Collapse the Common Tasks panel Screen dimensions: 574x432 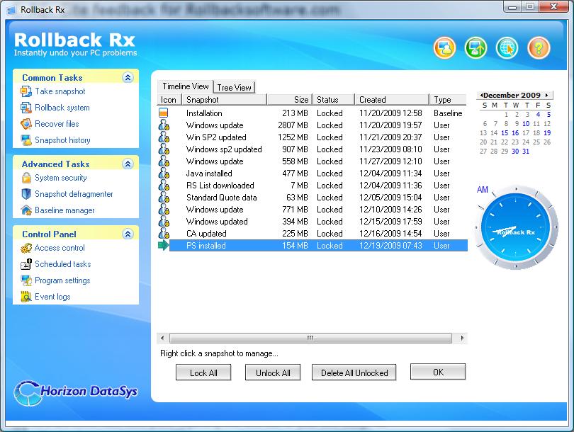click(129, 76)
